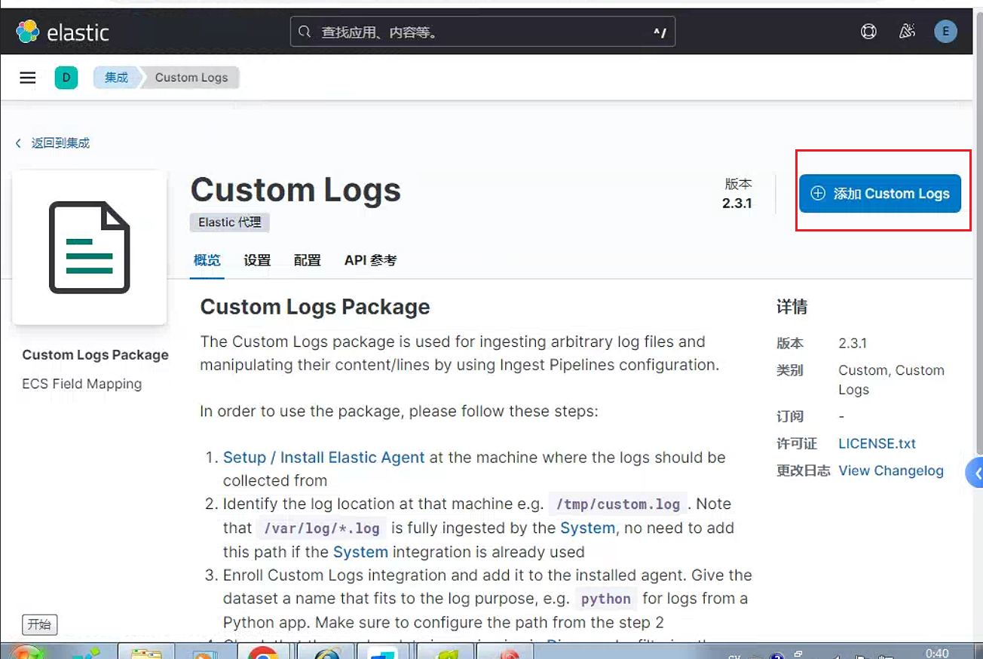This screenshot has width=983, height=659.
Task: Click the 返回到集成 link text
Action: click(60, 143)
